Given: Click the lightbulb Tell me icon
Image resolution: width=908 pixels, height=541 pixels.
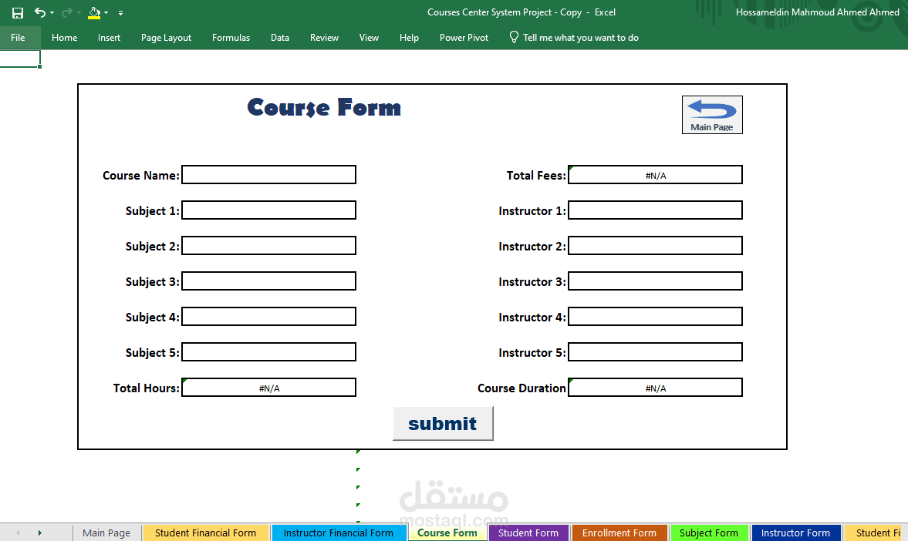Looking at the screenshot, I should pyautogui.click(x=514, y=37).
